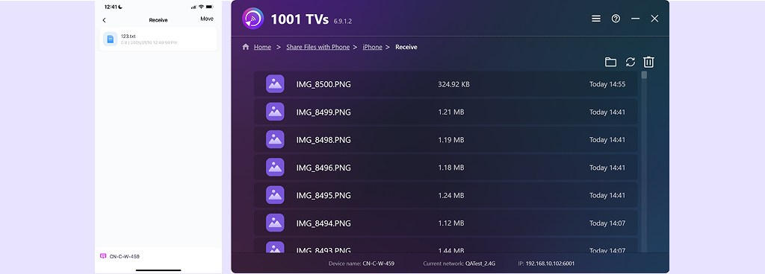Viewport: 765px width, 274px height.
Task: Select file name IMG_8499.PNG
Action: coord(323,112)
